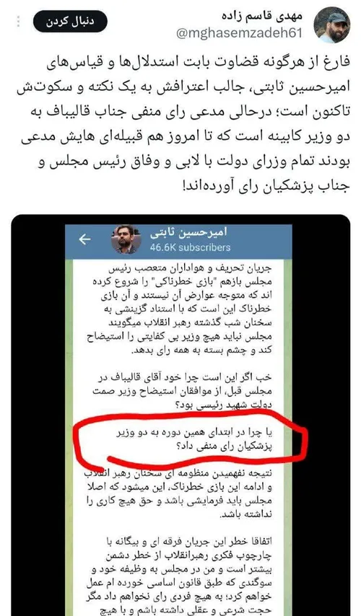Tap امیرحسین ثابتی channel avatar photo

tap(126, 239)
